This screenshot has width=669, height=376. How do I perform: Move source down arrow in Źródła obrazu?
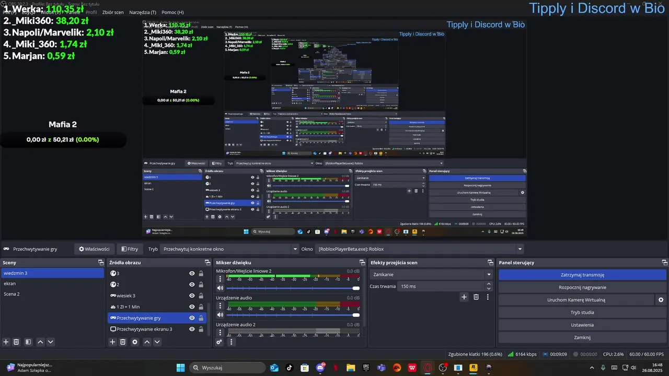pyautogui.click(x=157, y=342)
